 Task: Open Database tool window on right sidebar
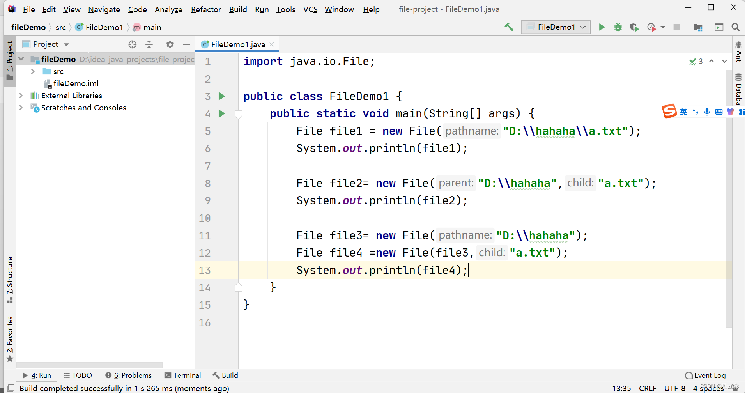(x=738, y=89)
